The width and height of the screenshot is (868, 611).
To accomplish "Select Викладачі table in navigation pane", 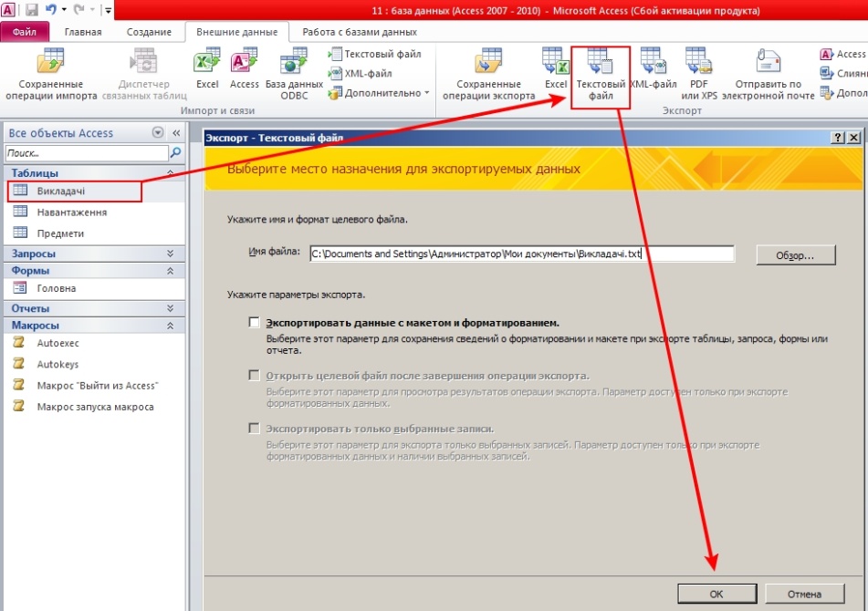I will click(x=74, y=191).
